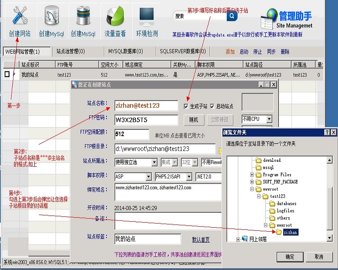Toggle the 启动站点 checkbox
The image size is (338, 270).
213,106
